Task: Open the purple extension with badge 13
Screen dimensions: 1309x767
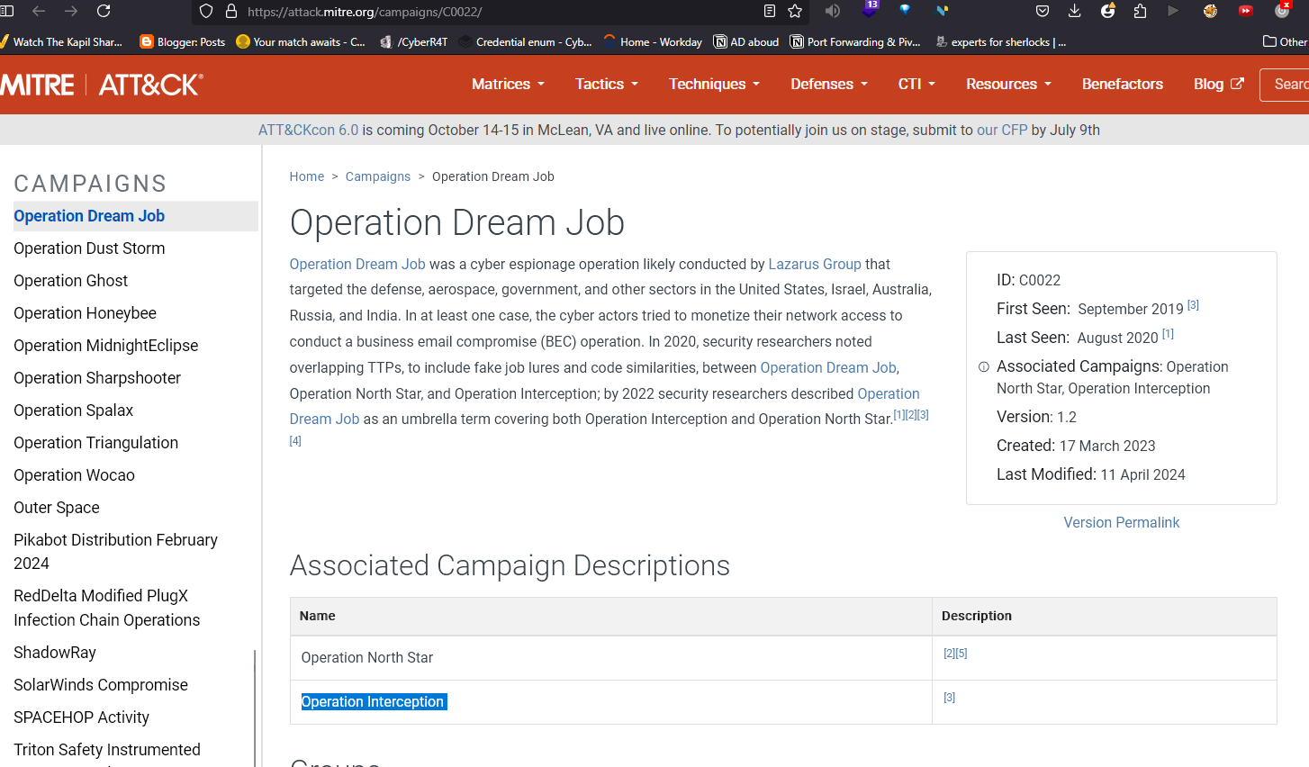Action: [870, 9]
